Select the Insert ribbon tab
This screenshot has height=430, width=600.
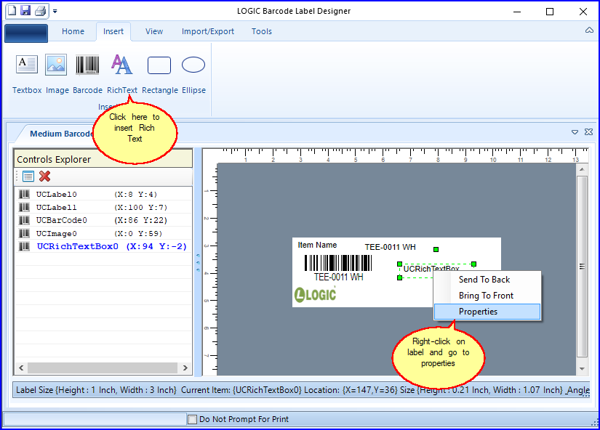pyautogui.click(x=113, y=31)
